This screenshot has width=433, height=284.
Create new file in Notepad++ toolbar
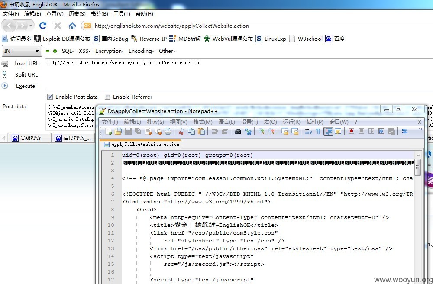tap(109, 131)
